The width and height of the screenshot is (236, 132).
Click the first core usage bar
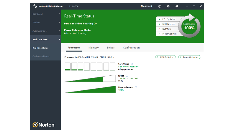[x=68, y=67]
